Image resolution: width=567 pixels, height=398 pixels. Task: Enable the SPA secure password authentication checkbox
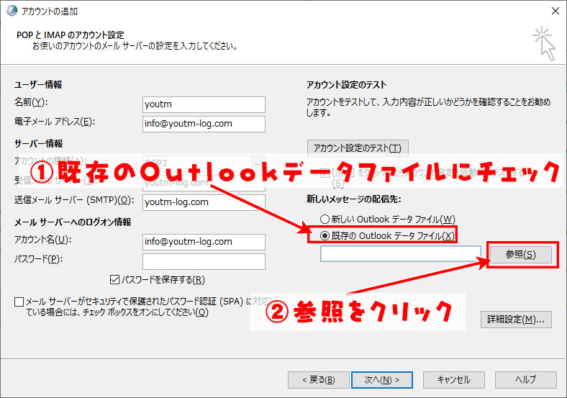point(19,302)
